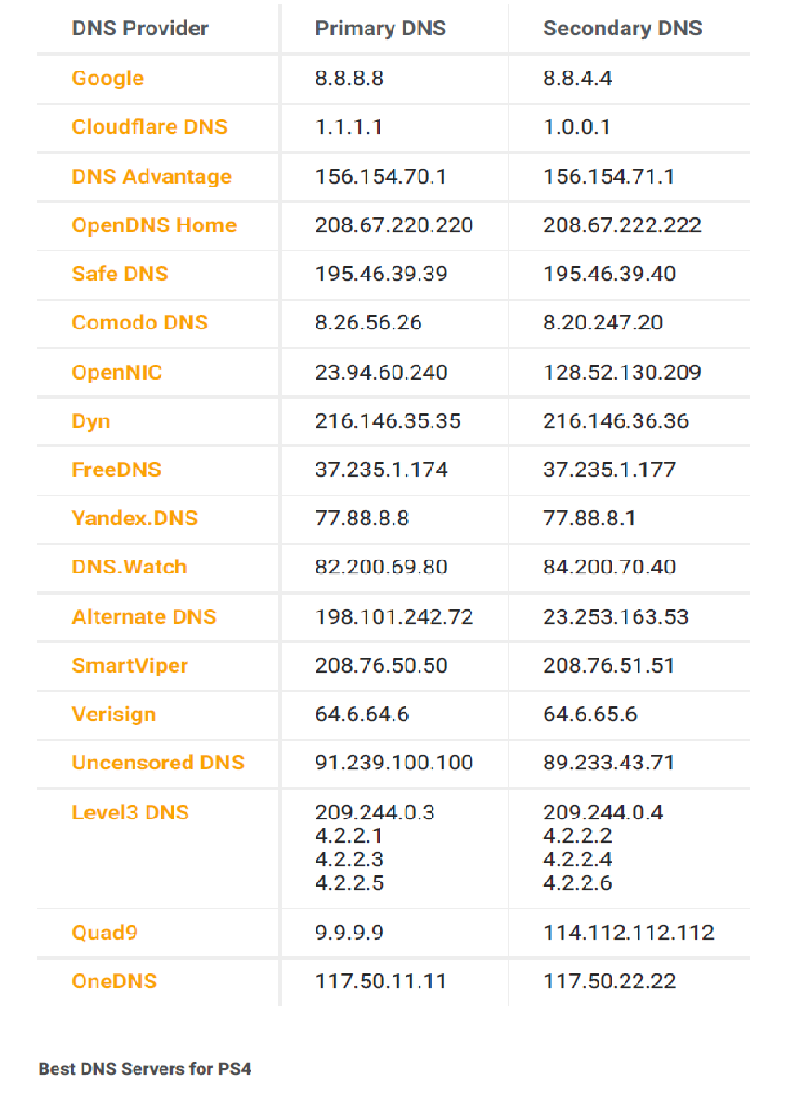Open the Cloudflare DNS link
Viewport: 786px width, 1095px height.
point(149,126)
